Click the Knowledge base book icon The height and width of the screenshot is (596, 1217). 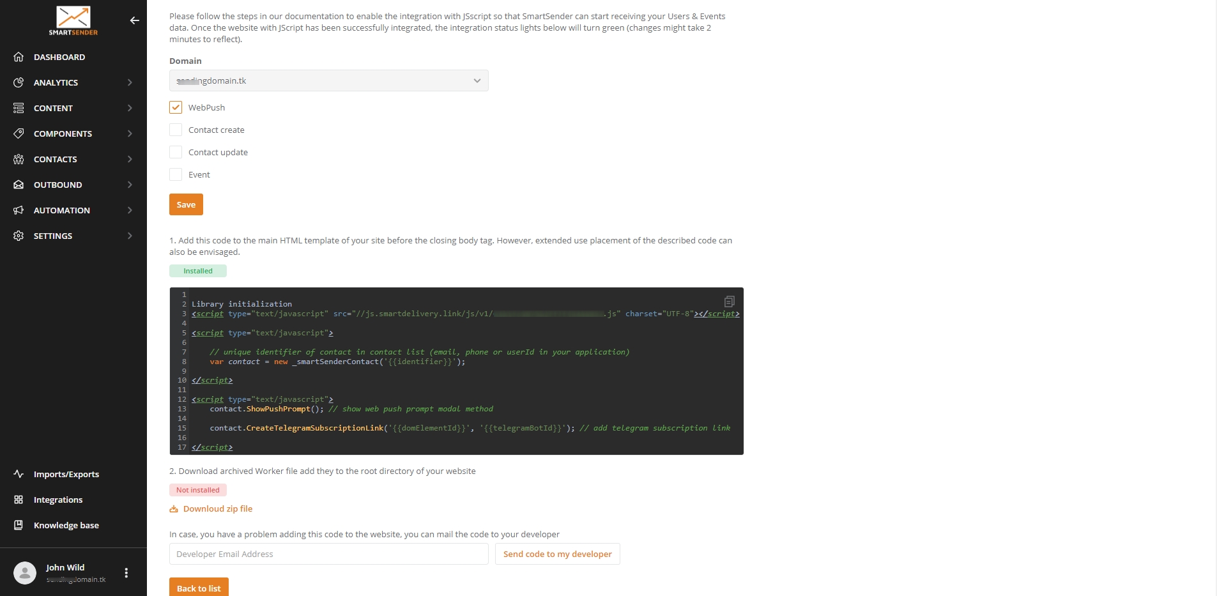[x=19, y=525]
